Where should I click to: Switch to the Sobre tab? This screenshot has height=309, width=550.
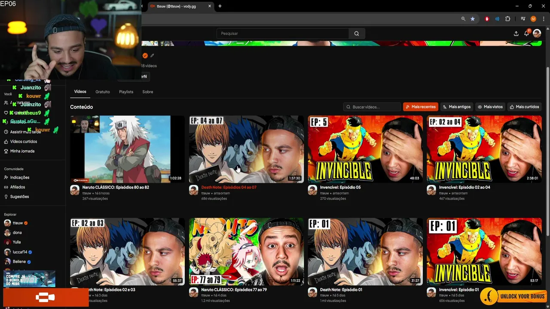point(148,92)
